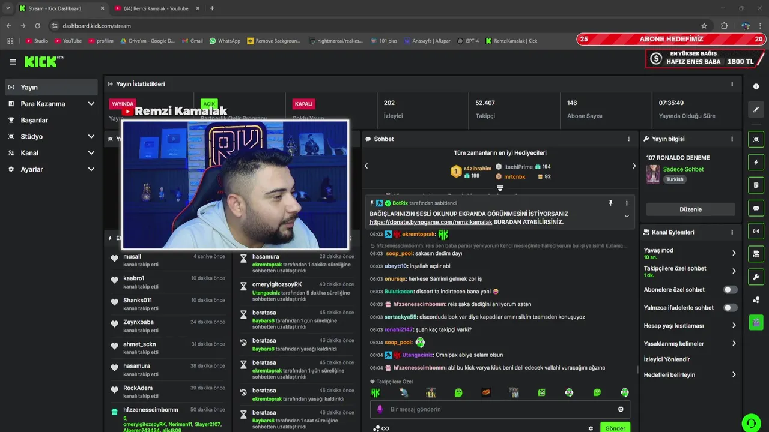
Task: Click the Sadece Sohbet category link
Action: tap(683, 169)
